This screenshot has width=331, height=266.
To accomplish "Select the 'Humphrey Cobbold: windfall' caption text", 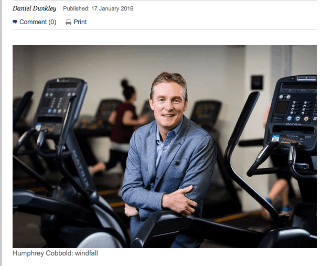I will [x=55, y=253].
